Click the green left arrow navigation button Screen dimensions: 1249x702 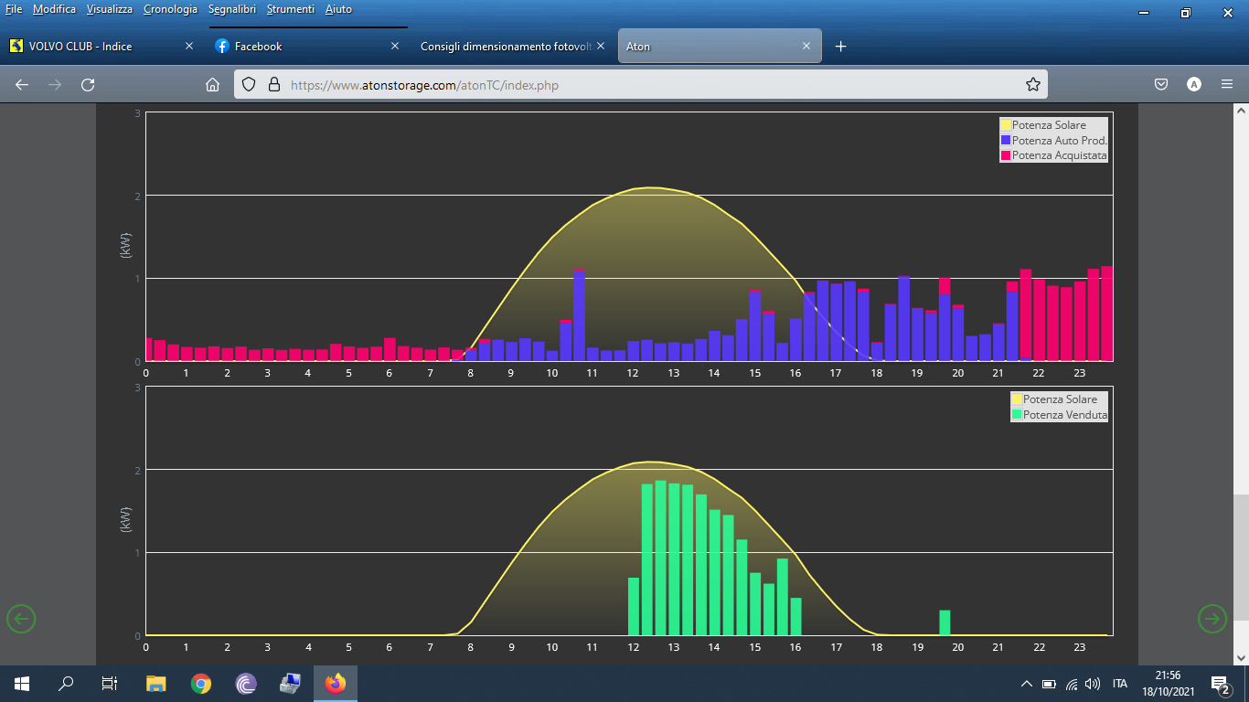(21, 619)
